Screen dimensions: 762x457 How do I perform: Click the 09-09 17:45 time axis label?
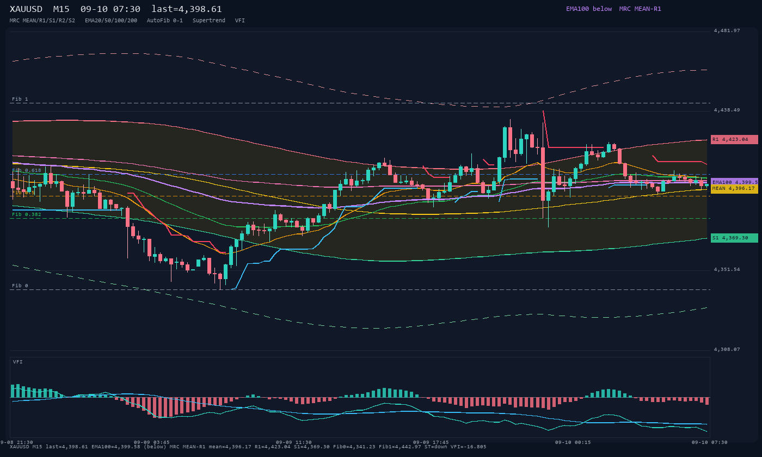431,442
